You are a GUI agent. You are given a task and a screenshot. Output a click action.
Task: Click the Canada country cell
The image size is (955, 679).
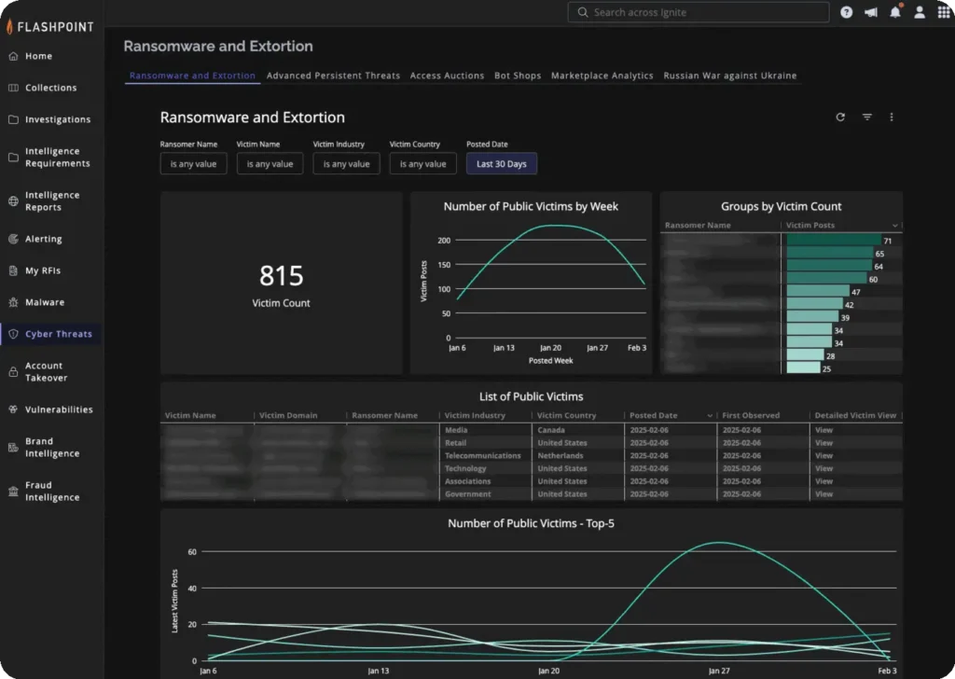(x=551, y=430)
